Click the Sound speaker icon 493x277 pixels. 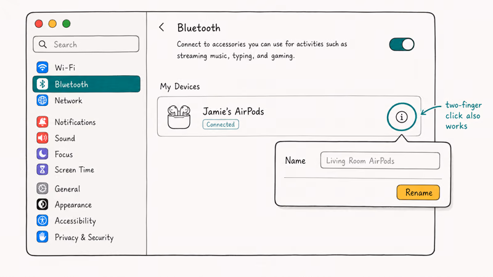tap(43, 138)
